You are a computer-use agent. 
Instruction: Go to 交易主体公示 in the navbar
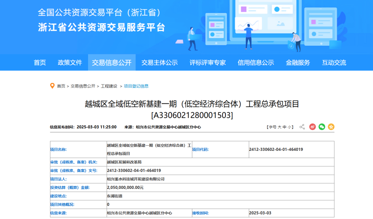pos(159,63)
